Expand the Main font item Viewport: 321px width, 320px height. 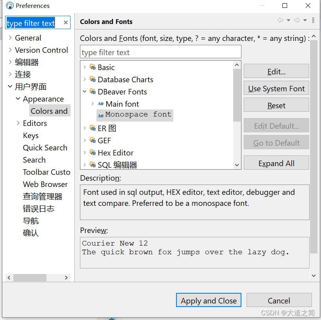coord(93,104)
